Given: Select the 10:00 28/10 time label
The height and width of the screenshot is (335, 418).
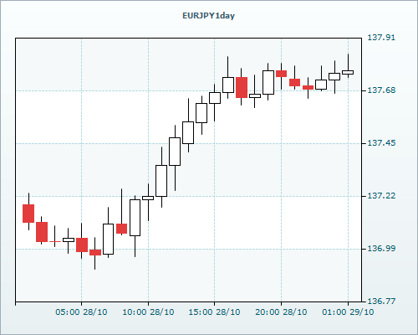Looking at the screenshot, I should (x=148, y=312).
